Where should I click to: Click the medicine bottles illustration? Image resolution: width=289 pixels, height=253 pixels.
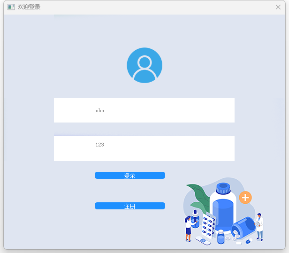point(224,212)
